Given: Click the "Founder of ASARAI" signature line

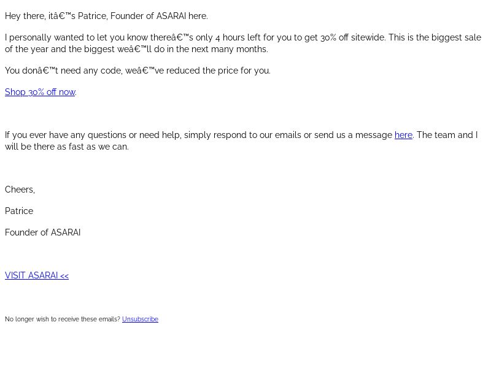Looking at the screenshot, I should coord(42,232).
